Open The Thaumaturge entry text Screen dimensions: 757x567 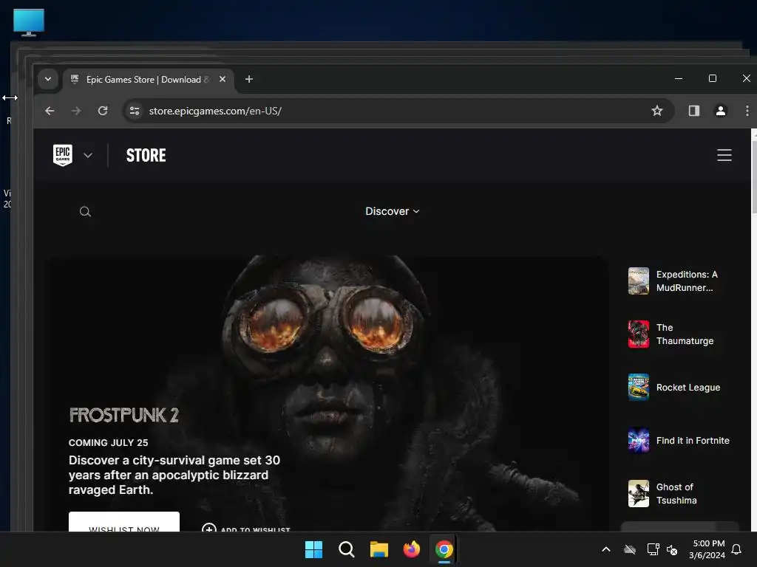tap(685, 334)
